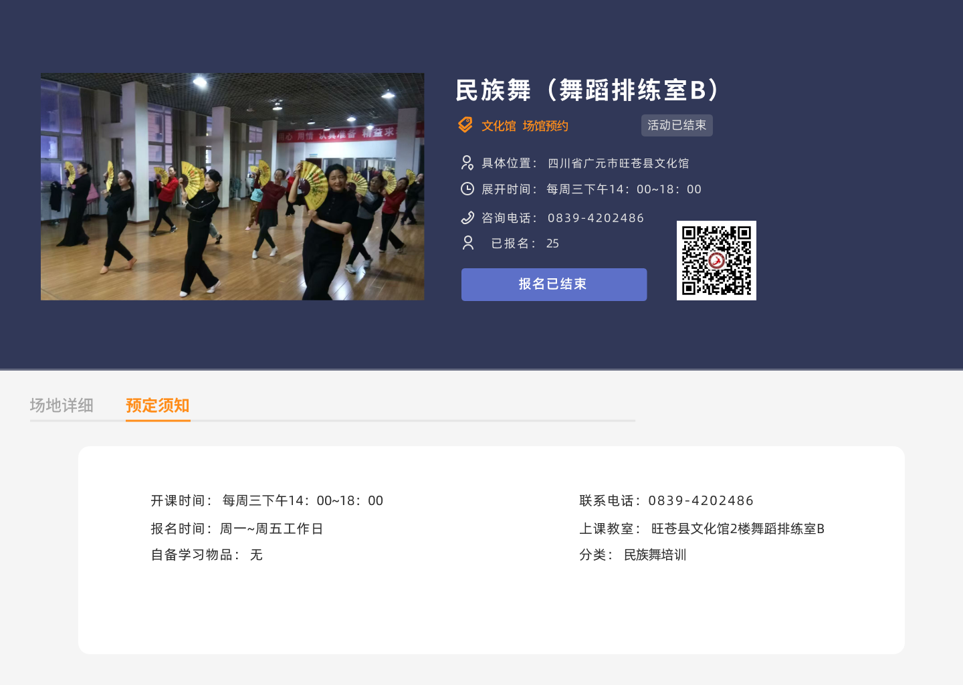The height and width of the screenshot is (685, 963).
Task: Click the location pin icon by 具体位置
Action: tap(467, 163)
